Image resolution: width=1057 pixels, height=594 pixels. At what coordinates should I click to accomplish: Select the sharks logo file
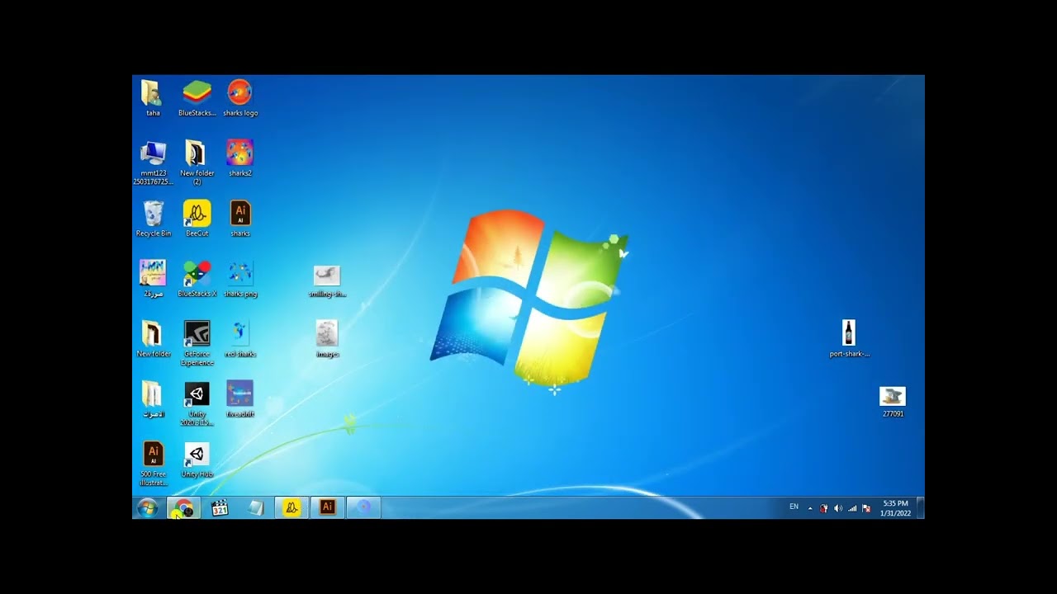240,97
